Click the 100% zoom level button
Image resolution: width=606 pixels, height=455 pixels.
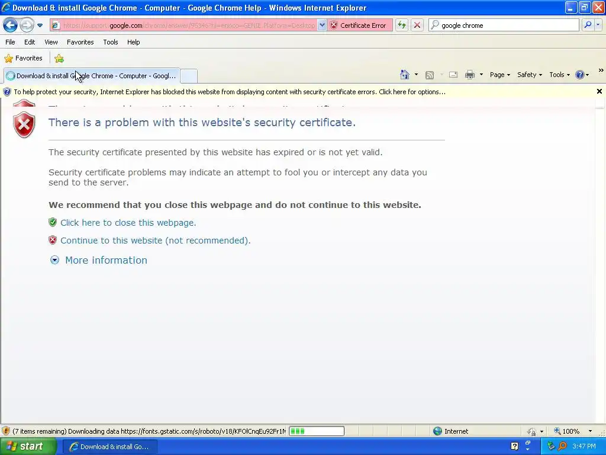pyautogui.click(x=566, y=431)
